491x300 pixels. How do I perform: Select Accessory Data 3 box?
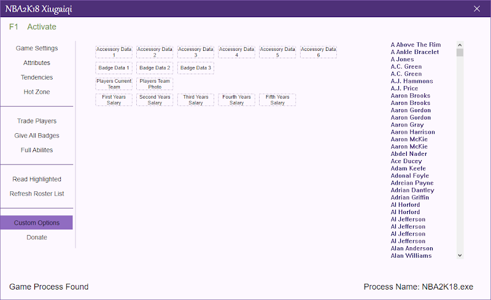(196, 52)
